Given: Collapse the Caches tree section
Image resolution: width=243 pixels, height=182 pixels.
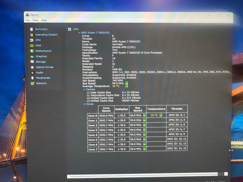Looking at the screenshot, I should [x=84, y=89].
